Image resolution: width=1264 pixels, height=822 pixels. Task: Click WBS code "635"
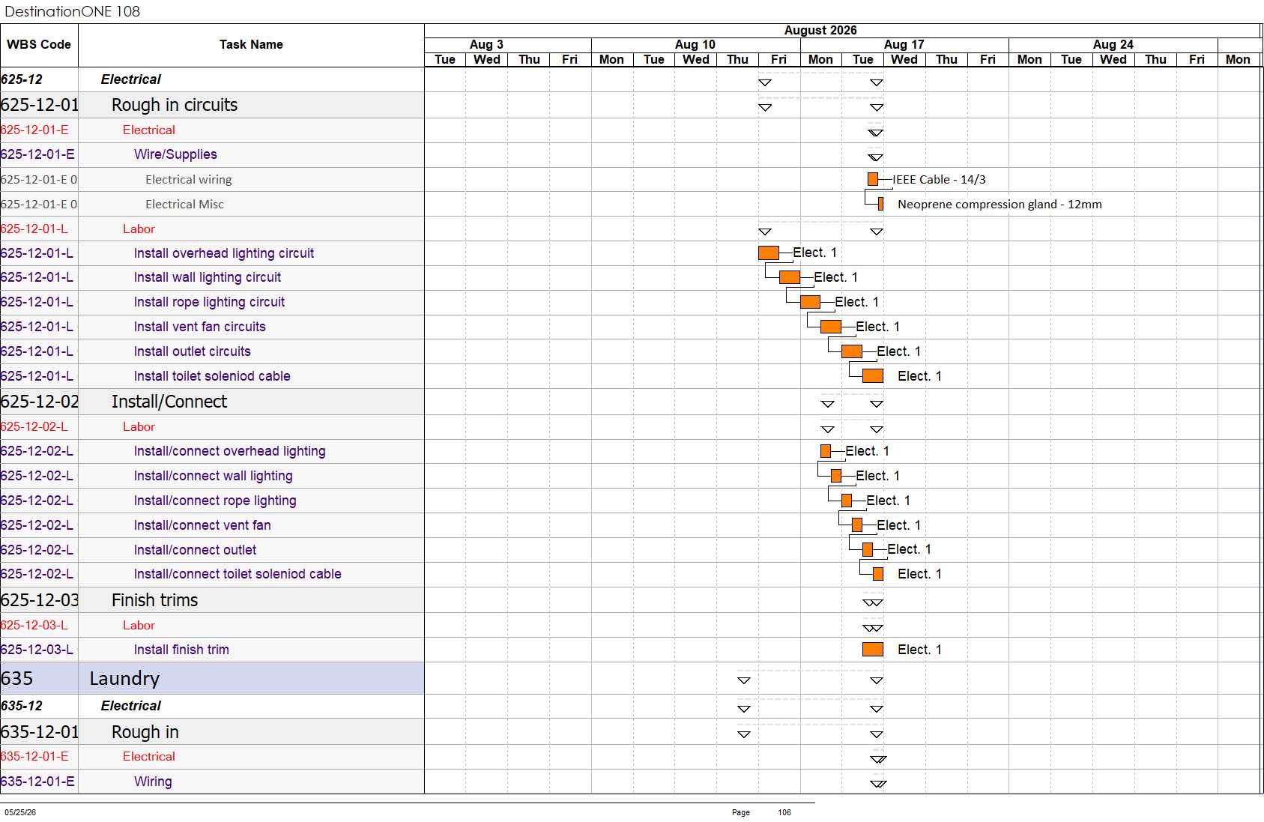pos(16,679)
